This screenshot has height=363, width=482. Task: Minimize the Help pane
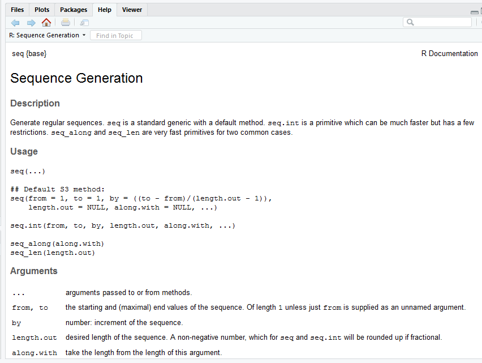[474, 12]
